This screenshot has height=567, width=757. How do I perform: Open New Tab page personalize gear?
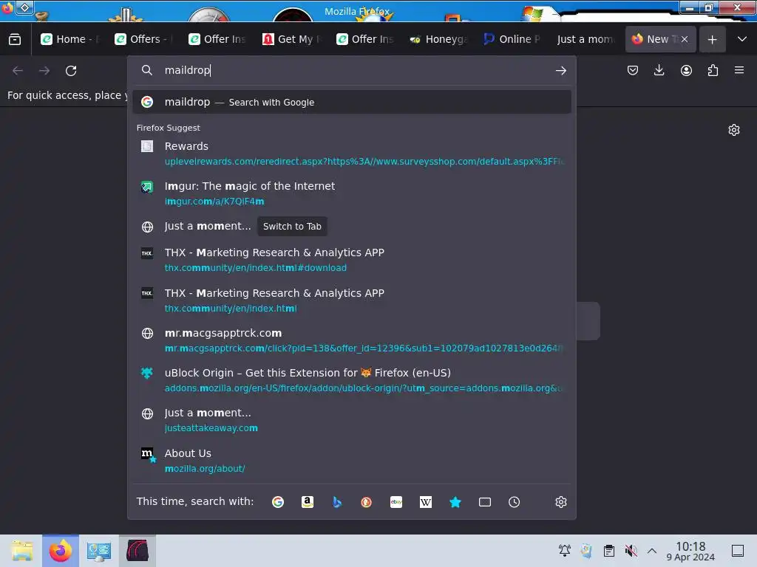click(x=734, y=130)
